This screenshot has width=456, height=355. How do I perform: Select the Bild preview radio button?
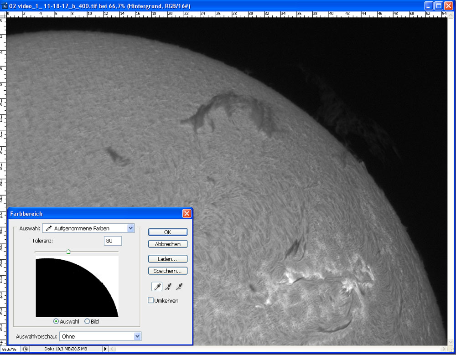87,321
